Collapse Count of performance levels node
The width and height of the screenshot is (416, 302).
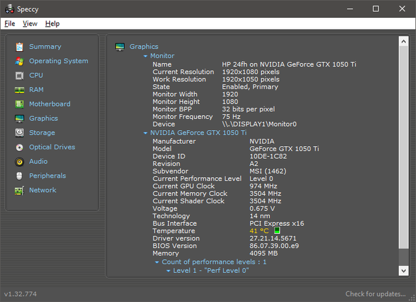(157, 262)
